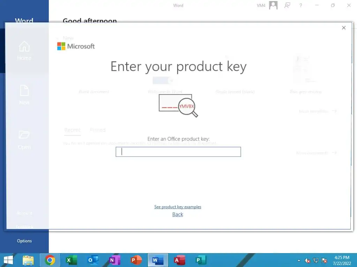Open PowerPoint from the taskbar
357x267 pixels.
click(x=136, y=260)
